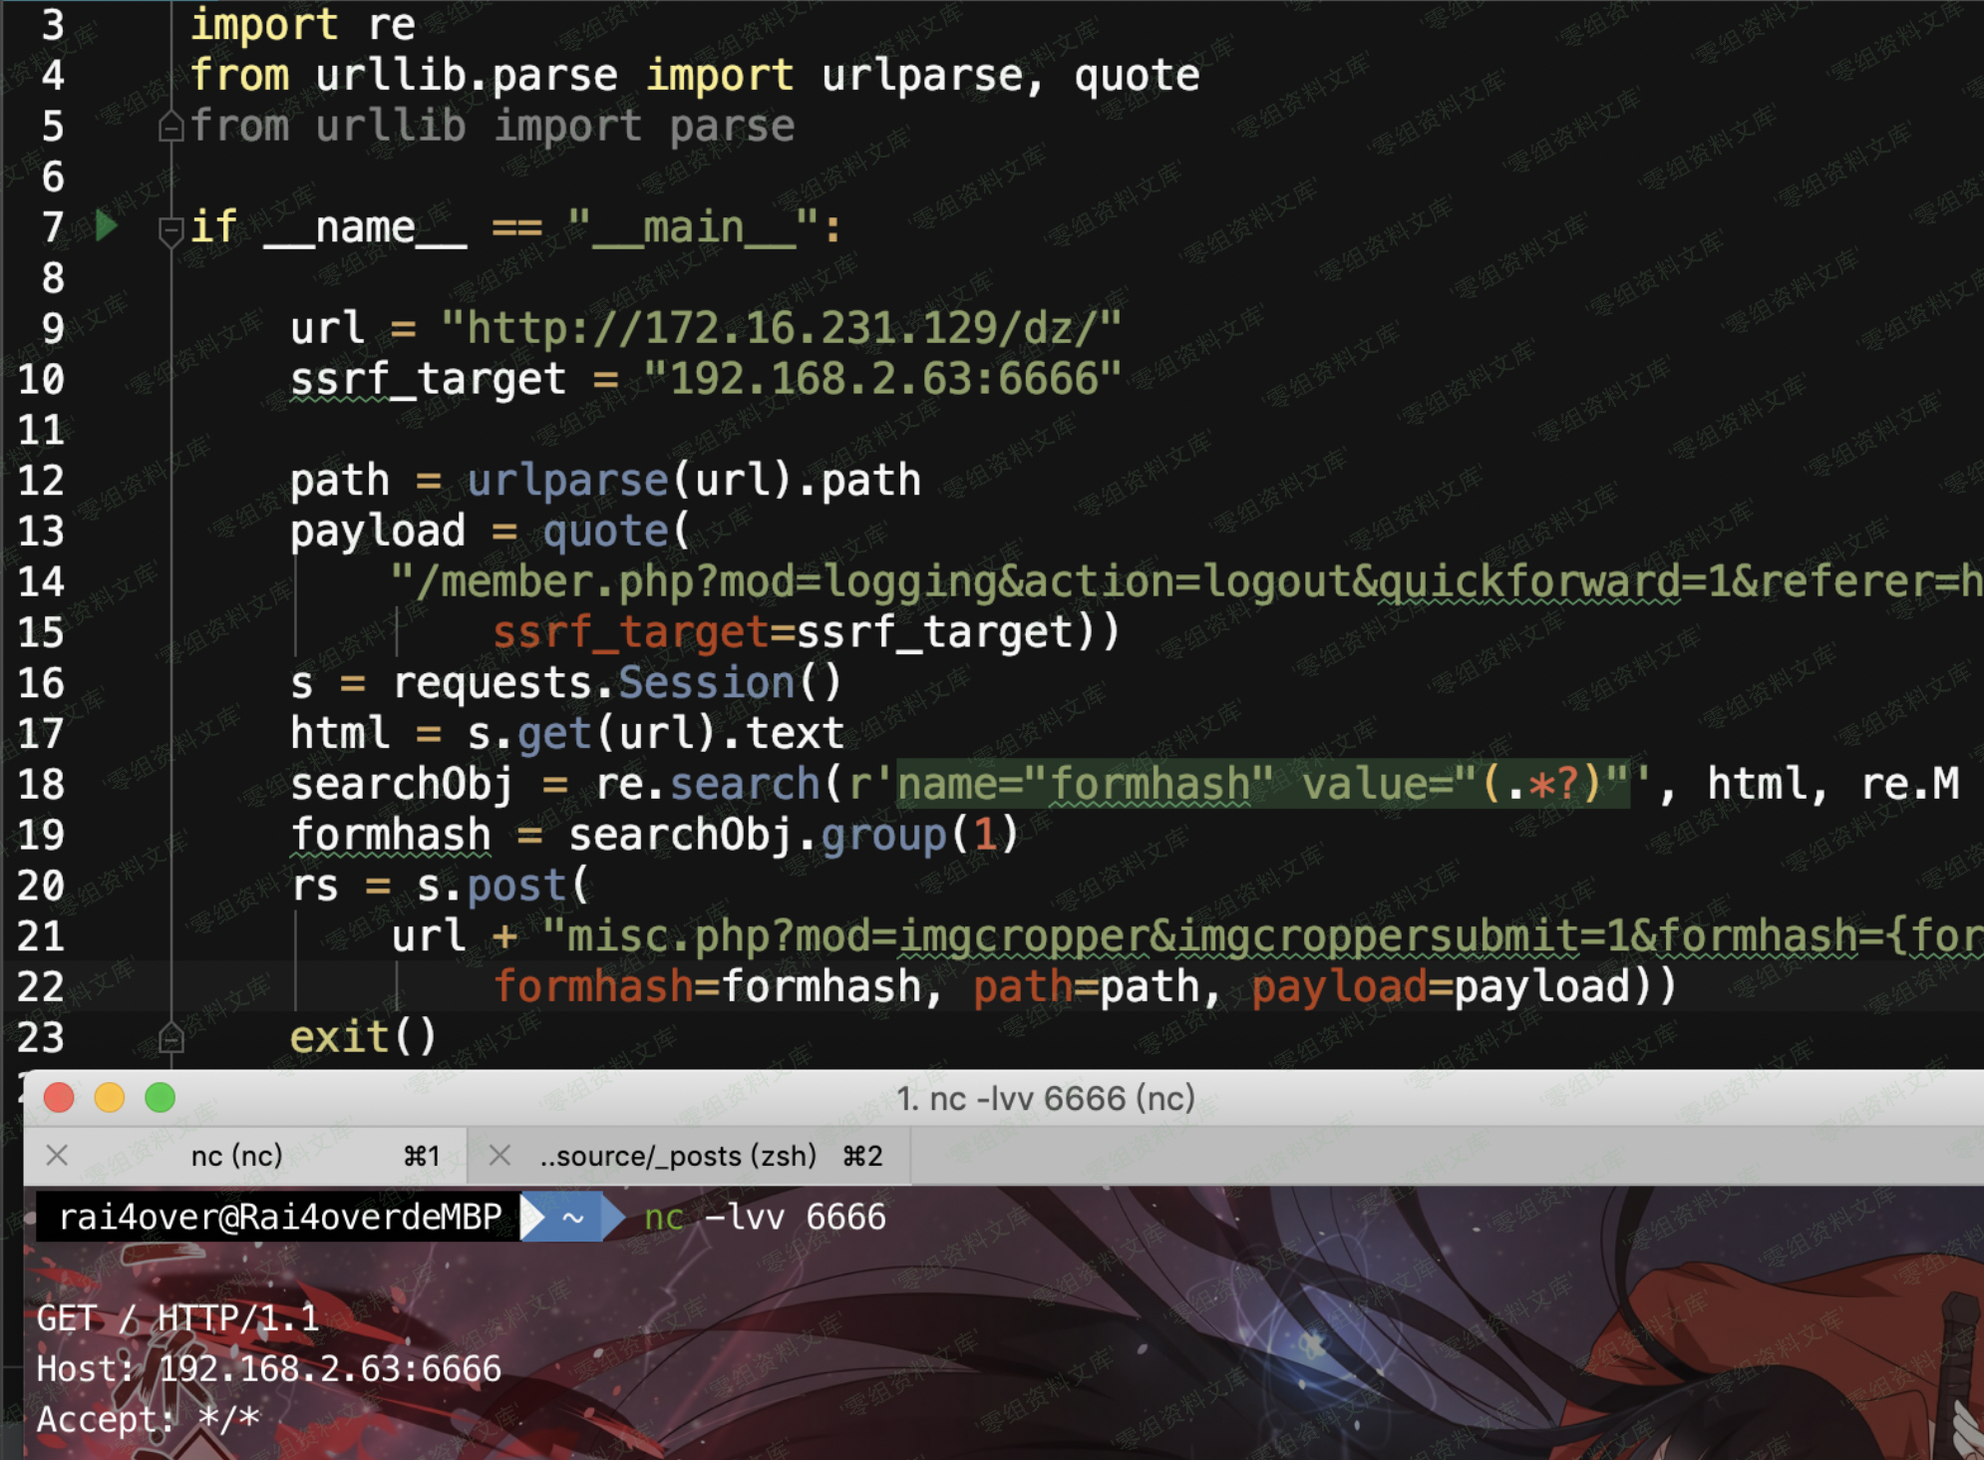Close the ..source/_posts (zsh) tab
This screenshot has width=1984, height=1460.
pyautogui.click(x=499, y=1155)
